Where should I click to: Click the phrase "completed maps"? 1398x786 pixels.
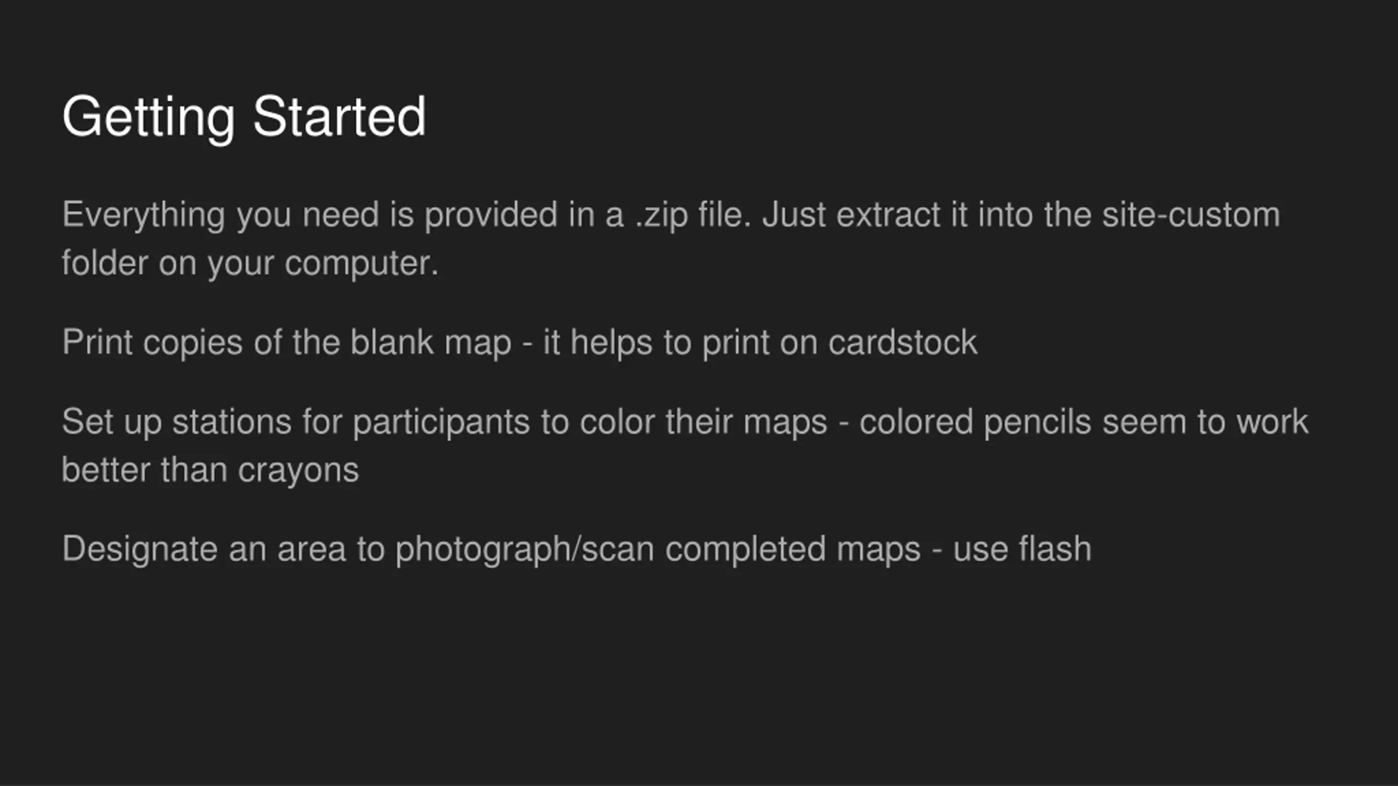(793, 550)
